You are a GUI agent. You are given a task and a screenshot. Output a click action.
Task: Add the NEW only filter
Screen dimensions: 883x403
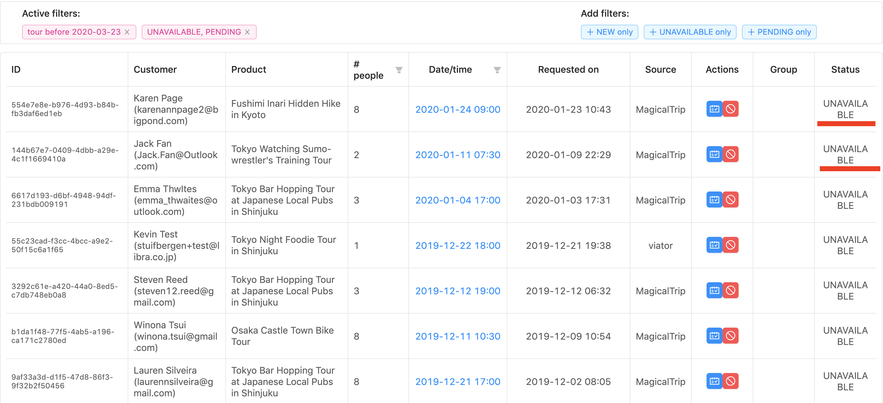click(x=609, y=32)
